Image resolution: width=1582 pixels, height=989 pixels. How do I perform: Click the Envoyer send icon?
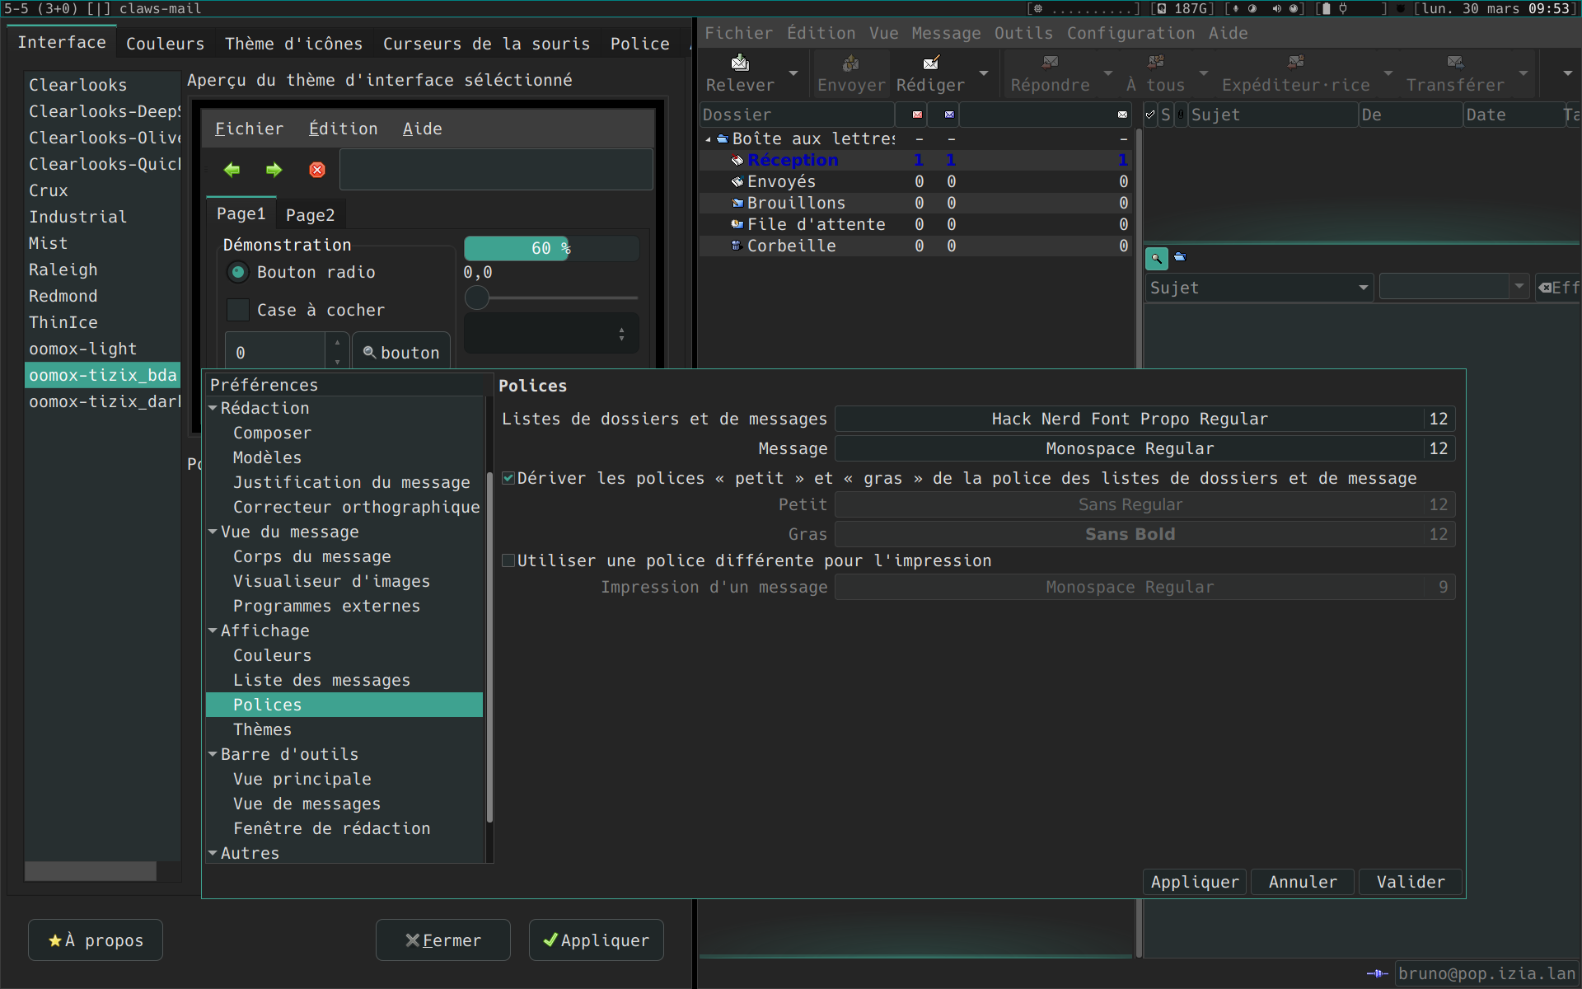point(850,63)
